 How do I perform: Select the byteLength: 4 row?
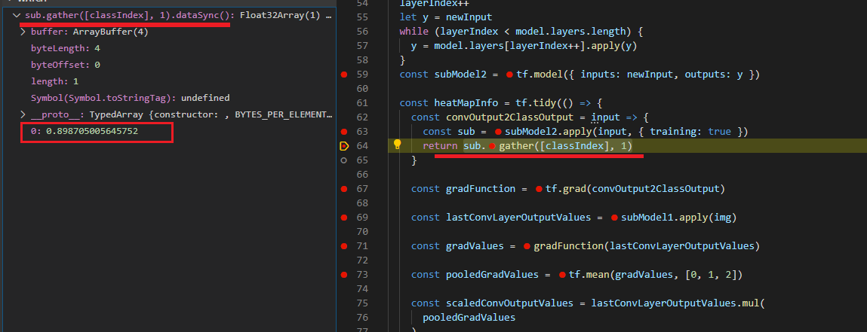pos(168,48)
